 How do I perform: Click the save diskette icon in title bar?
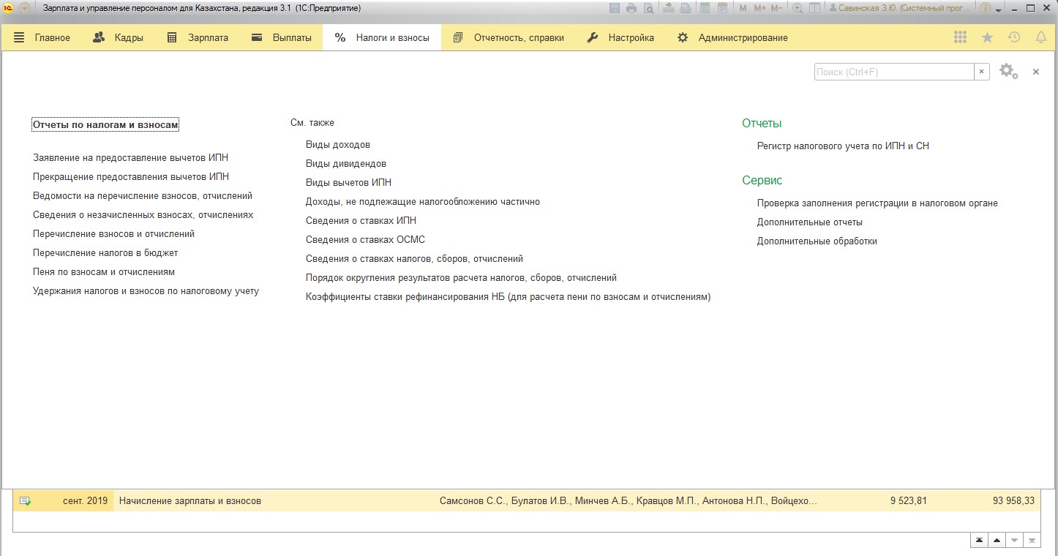coord(614,8)
